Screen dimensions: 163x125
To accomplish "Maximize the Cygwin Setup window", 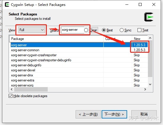I will click(140, 4).
